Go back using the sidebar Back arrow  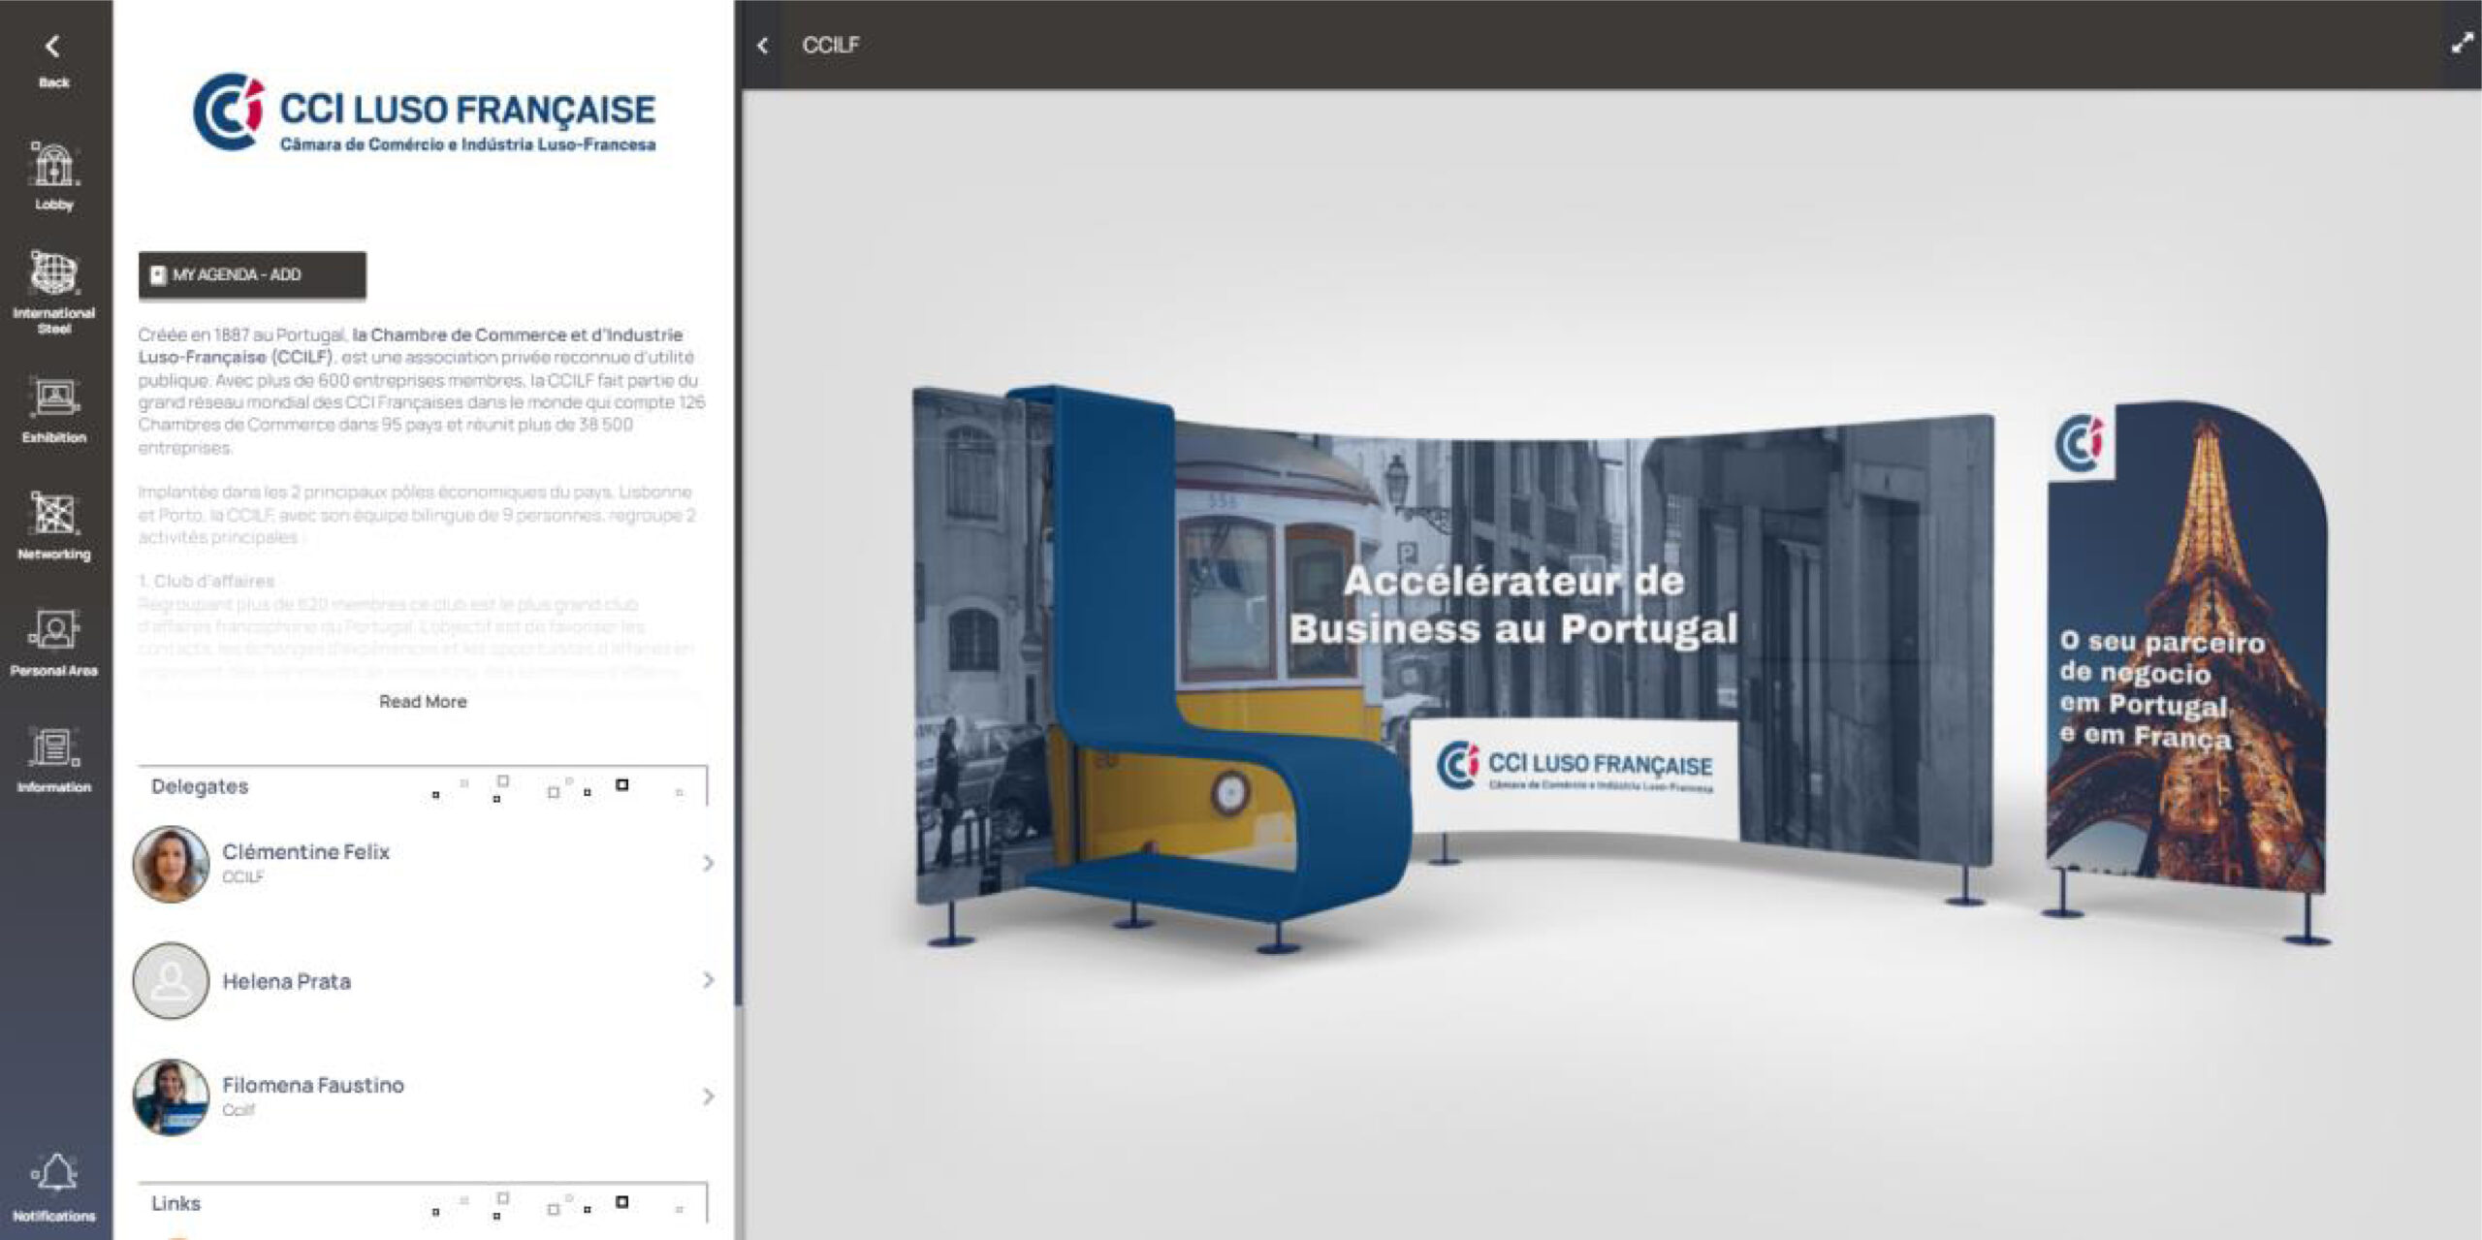pos(53,60)
